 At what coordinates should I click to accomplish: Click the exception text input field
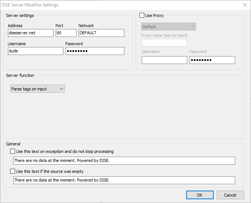[x=124, y=160]
